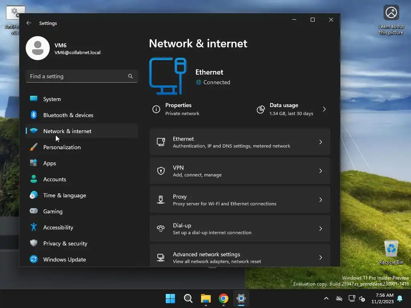Select Windows Update in sidebar
Image resolution: width=411 pixels, height=308 pixels.
click(x=82, y=259)
